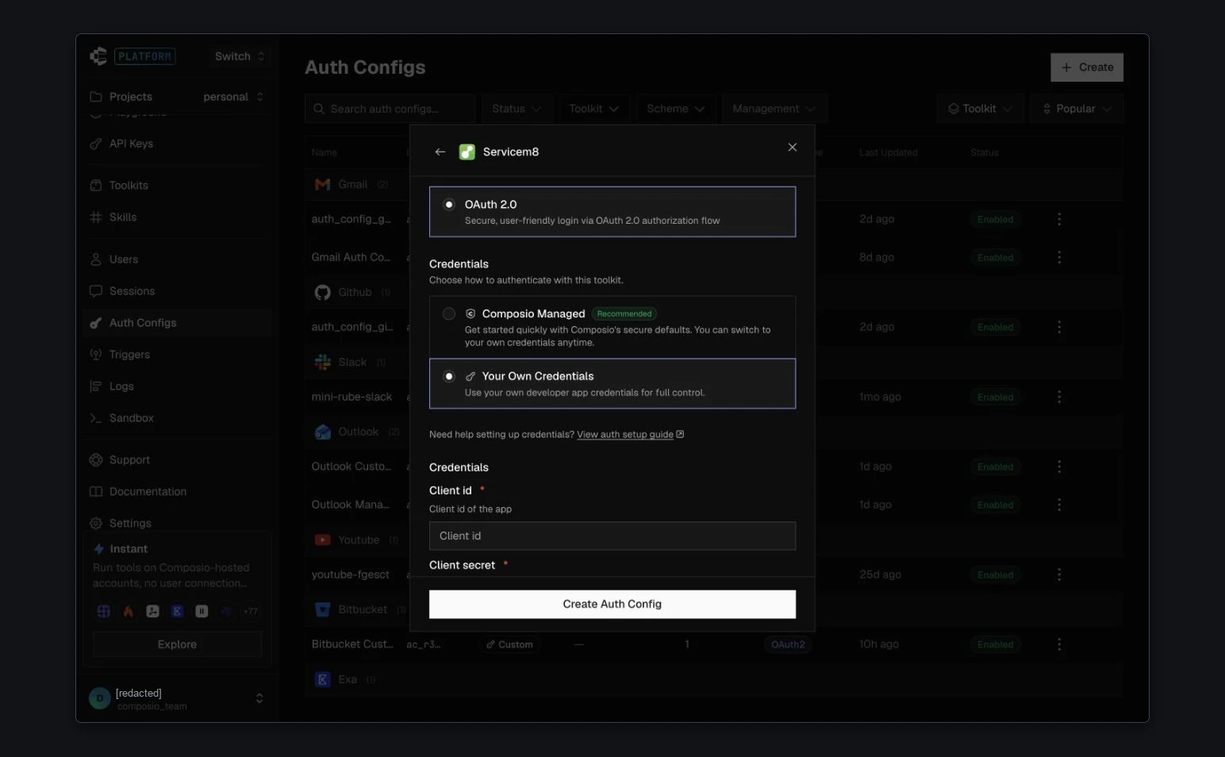Open the three-dot menu for Bitbucket Cust row

coord(1059,644)
